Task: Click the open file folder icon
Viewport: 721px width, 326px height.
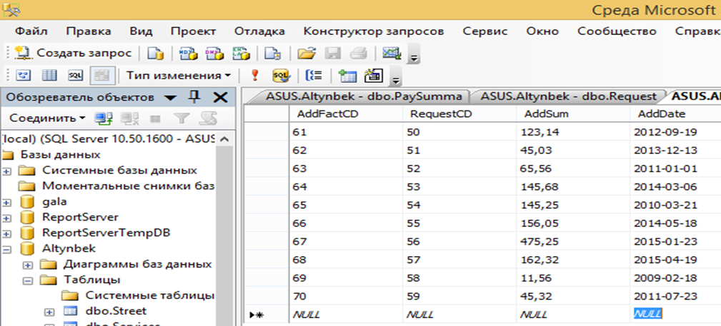Action: click(x=306, y=54)
